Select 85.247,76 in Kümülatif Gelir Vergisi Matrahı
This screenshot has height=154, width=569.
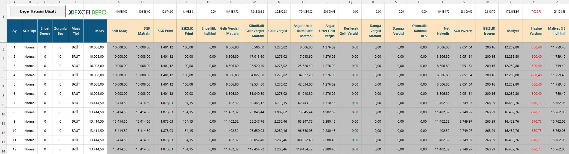pos(255,121)
